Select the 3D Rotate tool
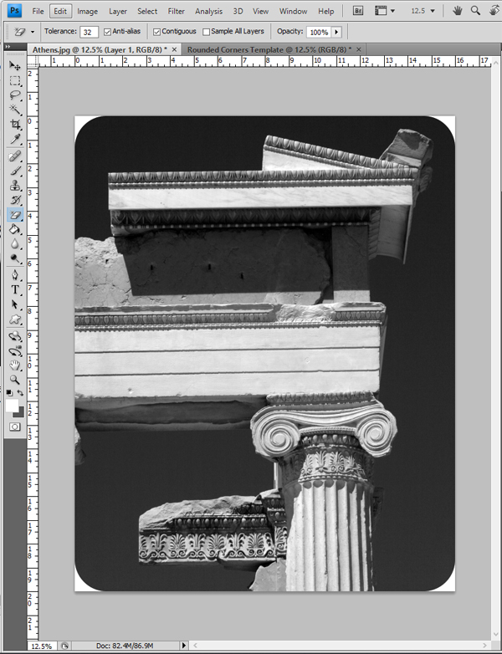502x654 pixels. pos(15,336)
